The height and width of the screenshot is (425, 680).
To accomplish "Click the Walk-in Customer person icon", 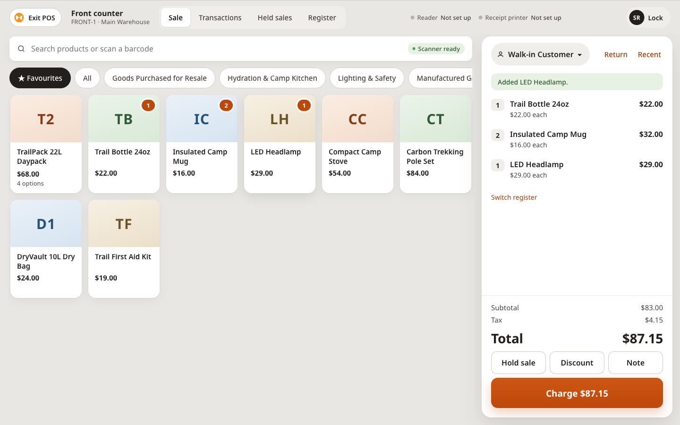I will tap(501, 54).
